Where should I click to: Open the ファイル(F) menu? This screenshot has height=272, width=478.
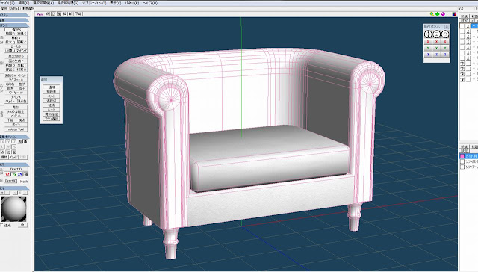[7, 3]
